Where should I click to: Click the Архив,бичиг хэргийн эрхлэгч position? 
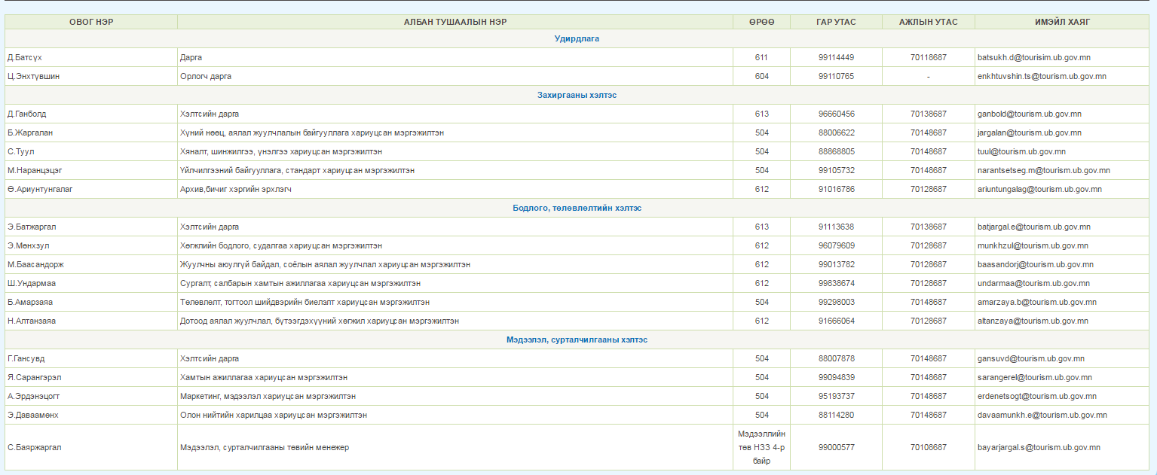(236, 189)
